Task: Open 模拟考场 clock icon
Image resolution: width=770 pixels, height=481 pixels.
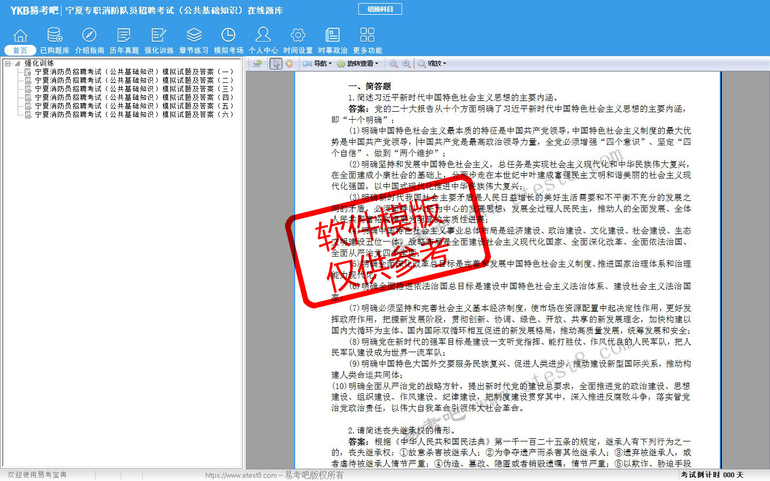Action: click(x=228, y=41)
